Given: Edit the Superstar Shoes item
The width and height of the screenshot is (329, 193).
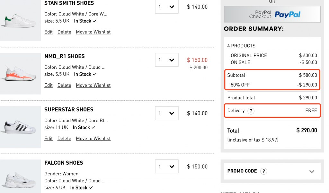Looking at the screenshot, I should click(x=49, y=139).
